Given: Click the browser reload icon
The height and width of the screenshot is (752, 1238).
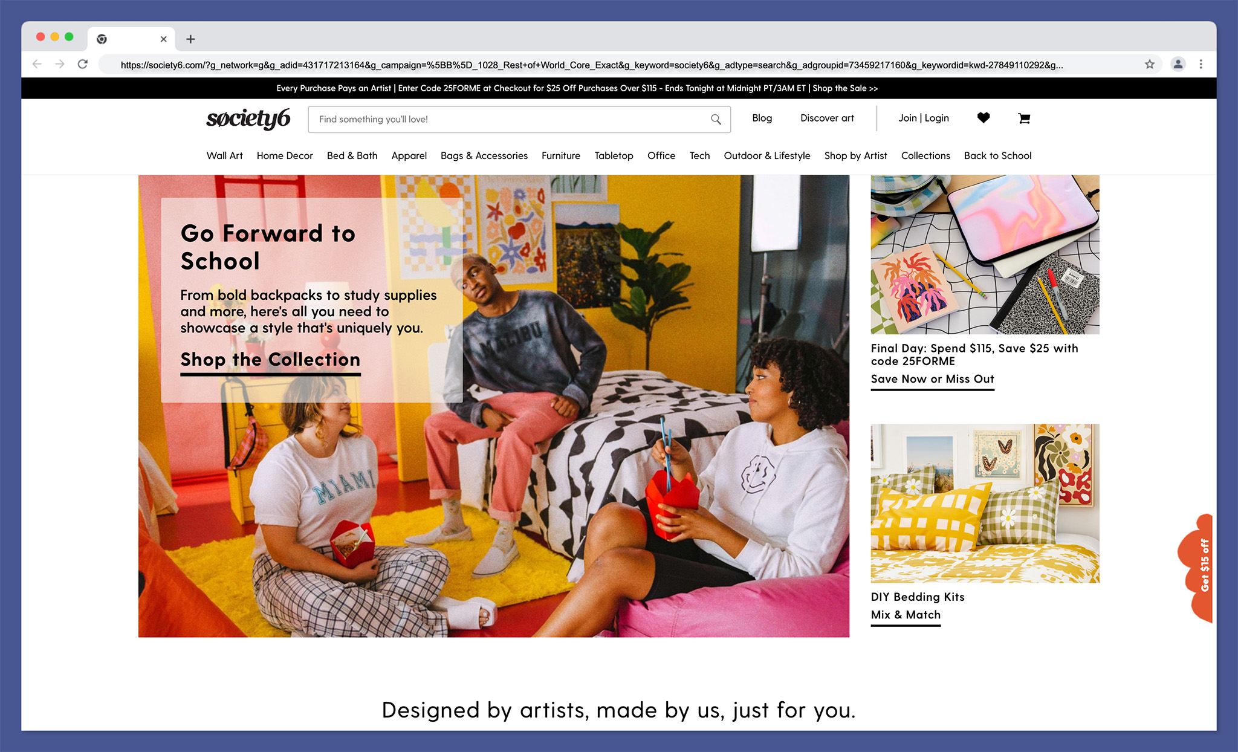Looking at the screenshot, I should pos(83,64).
